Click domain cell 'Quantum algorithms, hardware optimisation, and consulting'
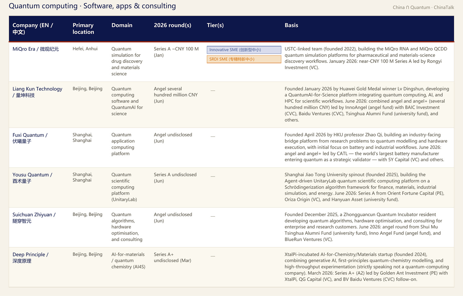Screen dimensions: 463x296 click(x=127, y=227)
